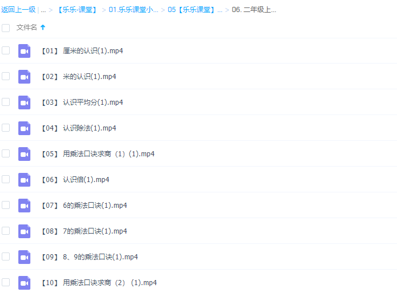Screen dimensions: 397x292
Task: Click video icon for 【07】6的乘法口诀
Action: (24, 206)
